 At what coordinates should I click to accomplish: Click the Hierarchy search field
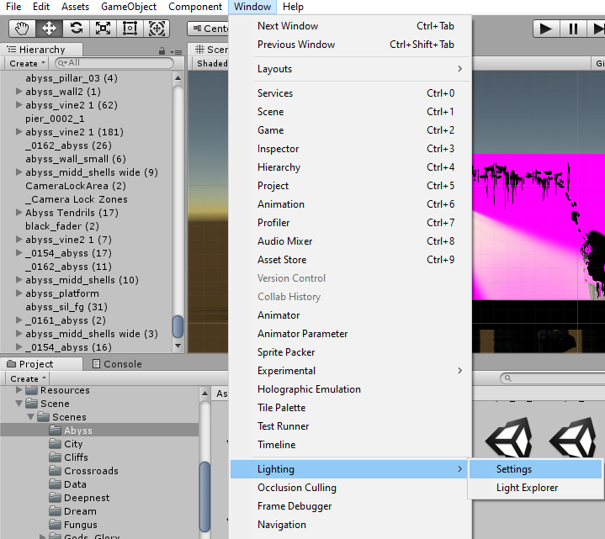pyautogui.click(x=114, y=63)
